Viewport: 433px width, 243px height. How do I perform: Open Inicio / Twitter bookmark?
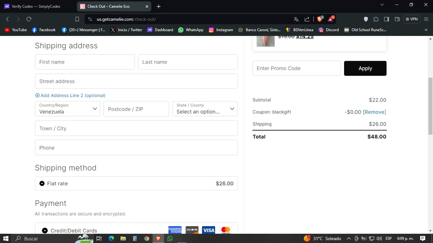click(126, 30)
